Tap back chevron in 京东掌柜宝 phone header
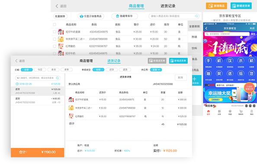This screenshot has height=165, width=257. (x=206, y=28)
